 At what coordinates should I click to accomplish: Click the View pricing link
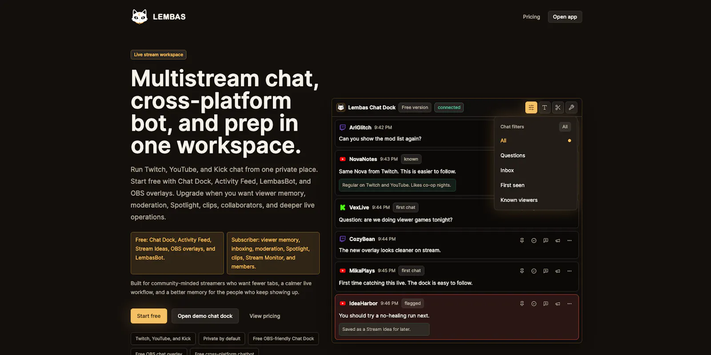(x=265, y=316)
